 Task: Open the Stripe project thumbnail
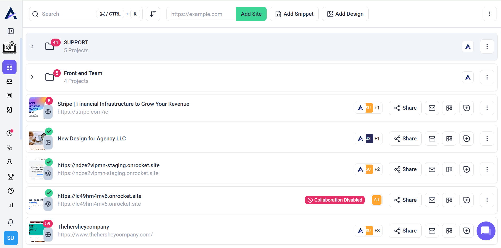pyautogui.click(x=37, y=108)
